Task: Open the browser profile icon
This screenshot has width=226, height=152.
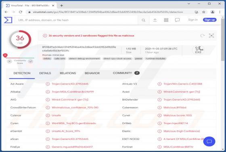Action: pyautogui.click(x=212, y=12)
